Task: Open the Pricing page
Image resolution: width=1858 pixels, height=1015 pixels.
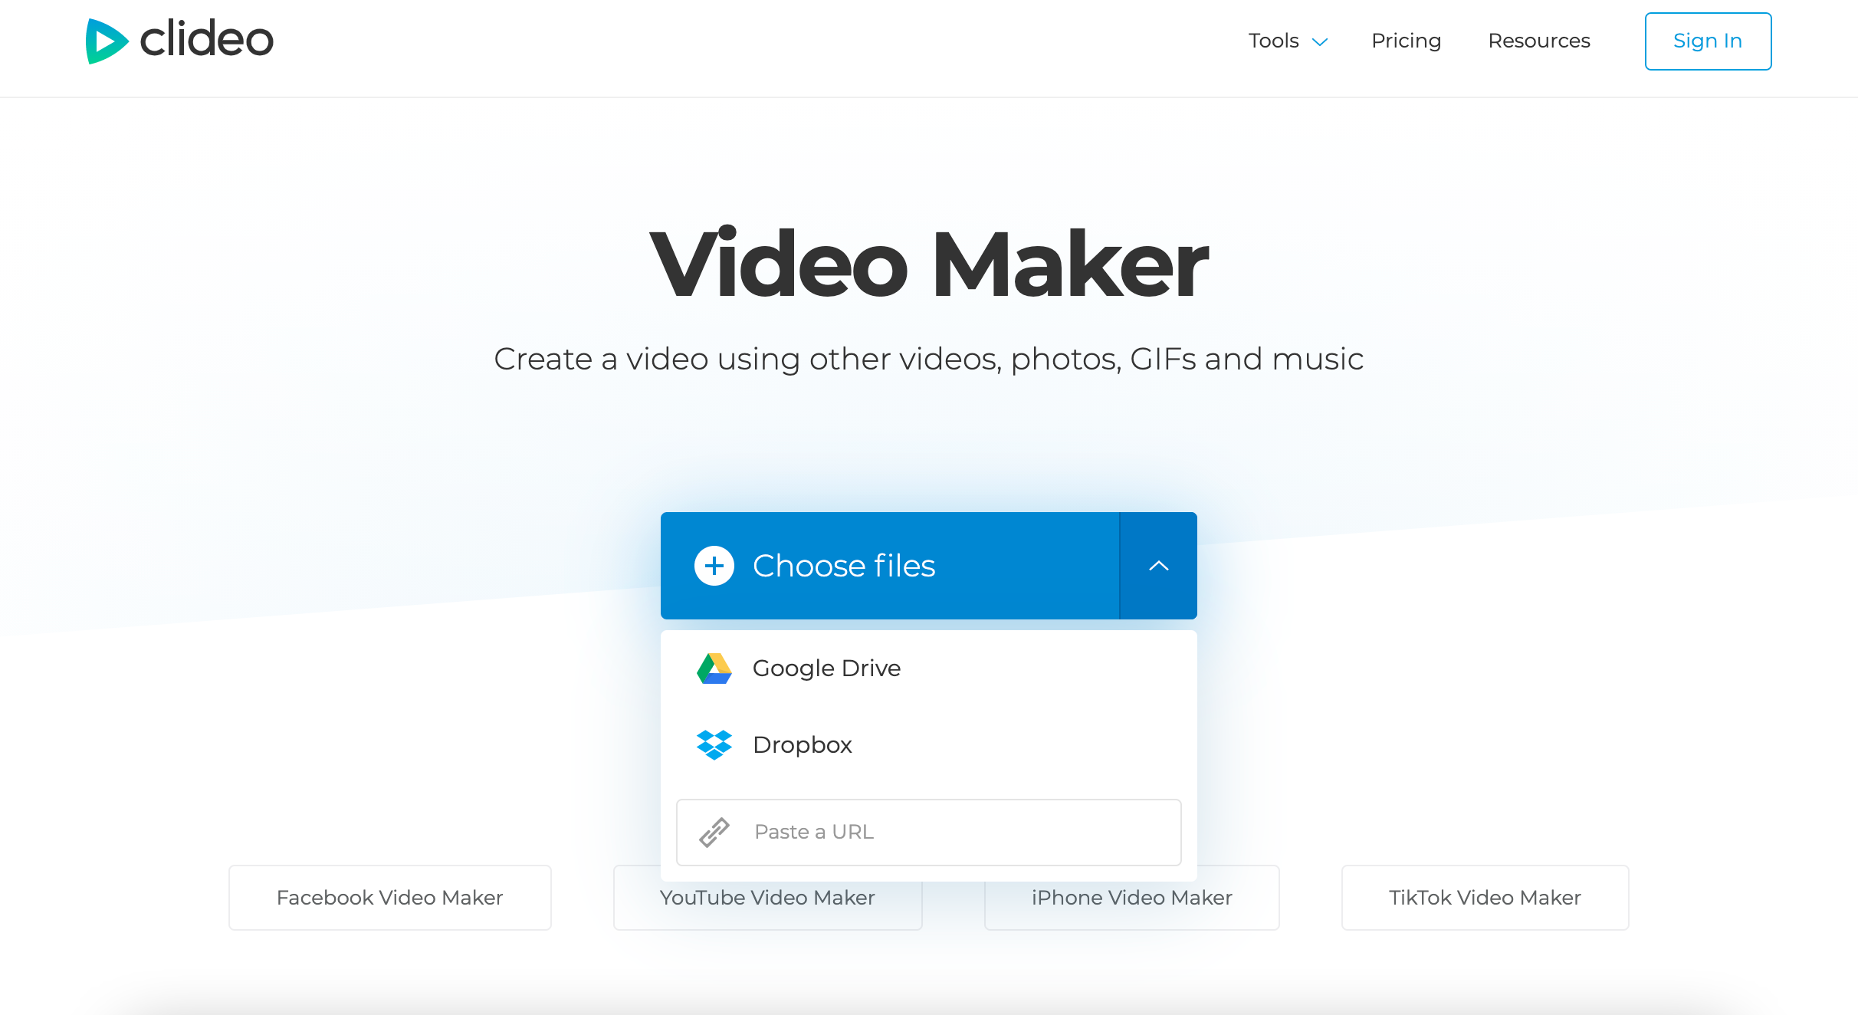Action: tap(1407, 41)
